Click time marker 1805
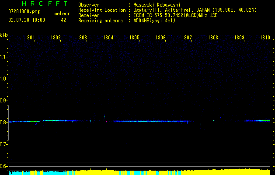 coord(134,38)
